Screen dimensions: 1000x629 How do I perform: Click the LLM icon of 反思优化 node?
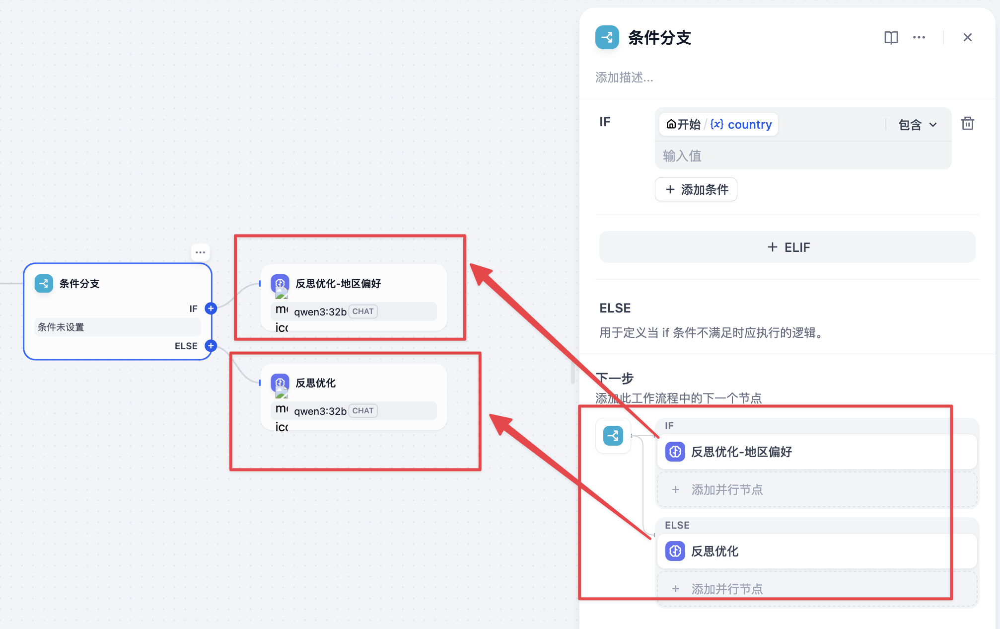pos(280,383)
